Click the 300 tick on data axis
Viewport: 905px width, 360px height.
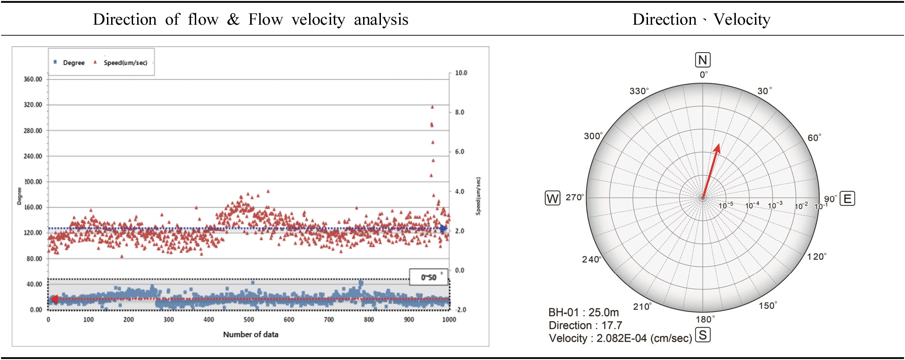tap(169, 320)
